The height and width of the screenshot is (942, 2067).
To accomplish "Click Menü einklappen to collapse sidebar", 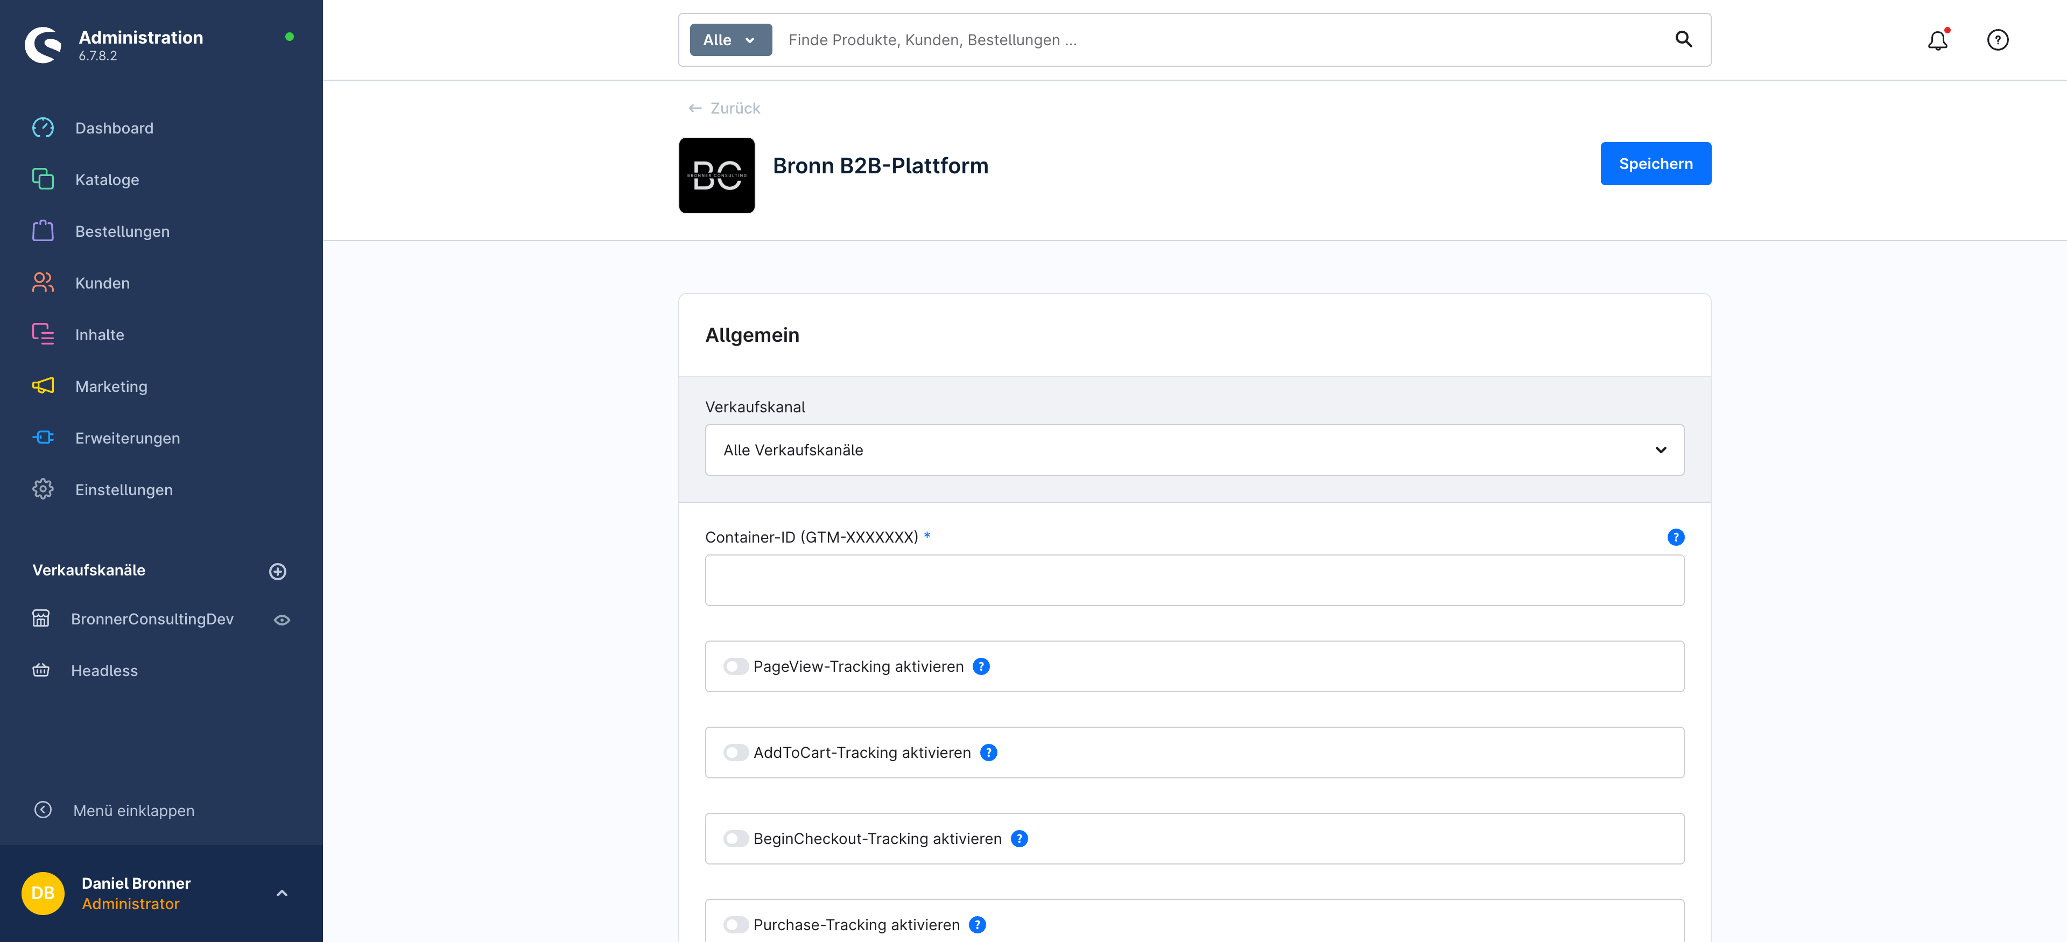I will (x=134, y=811).
